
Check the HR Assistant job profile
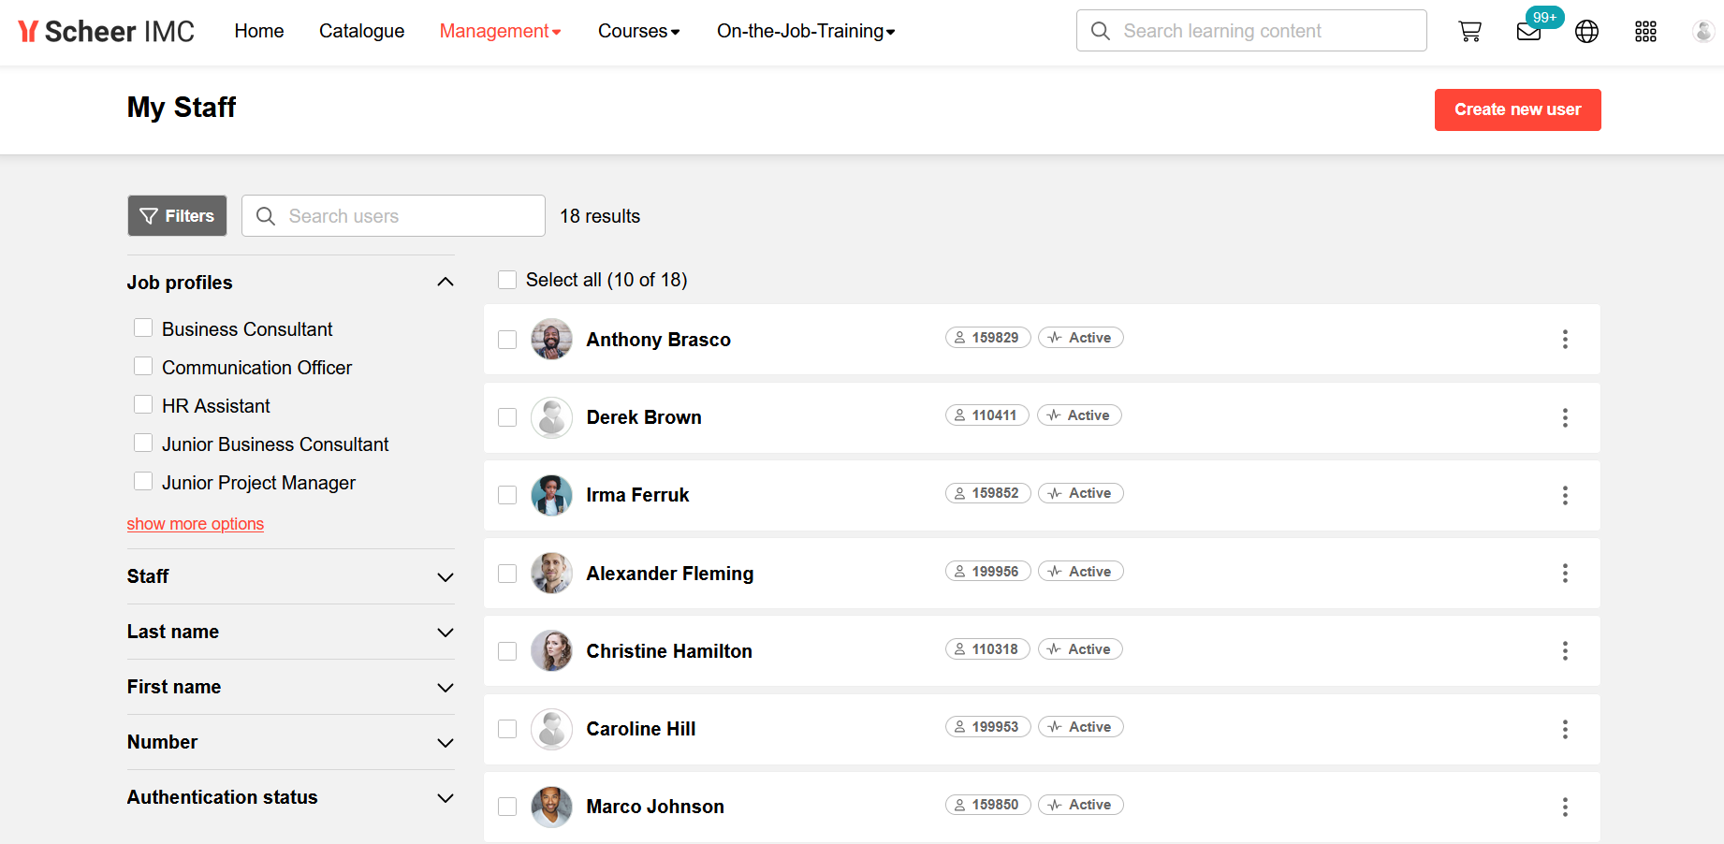pos(143,404)
